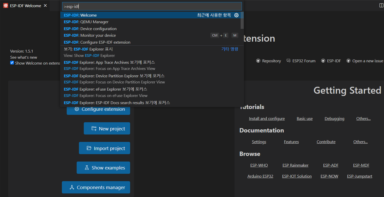Choose ESP-IDF Docs search results 보기에 포커스 command
The height and width of the screenshot is (197, 384).
[150, 103]
